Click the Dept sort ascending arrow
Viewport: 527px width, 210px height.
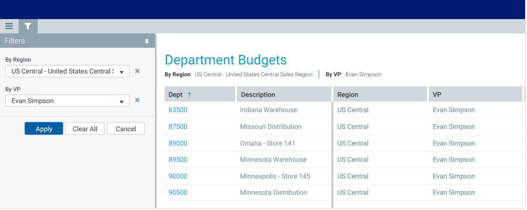coord(189,94)
